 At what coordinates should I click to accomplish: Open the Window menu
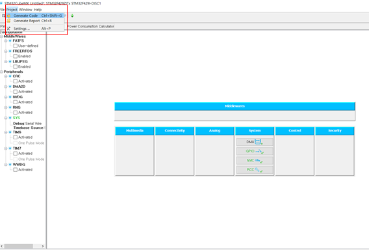click(x=25, y=10)
